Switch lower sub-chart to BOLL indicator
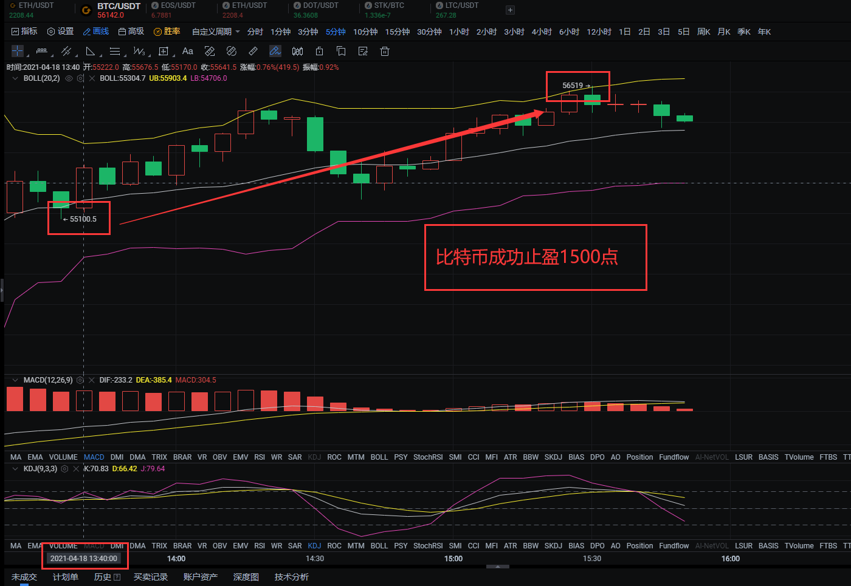 pos(379,546)
